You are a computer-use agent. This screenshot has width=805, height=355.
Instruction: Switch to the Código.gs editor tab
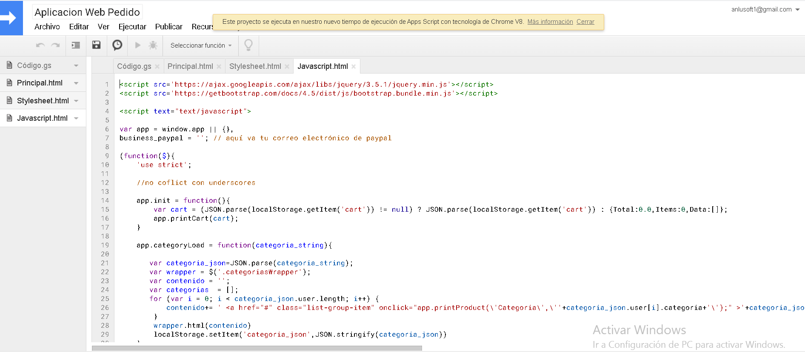click(x=134, y=66)
